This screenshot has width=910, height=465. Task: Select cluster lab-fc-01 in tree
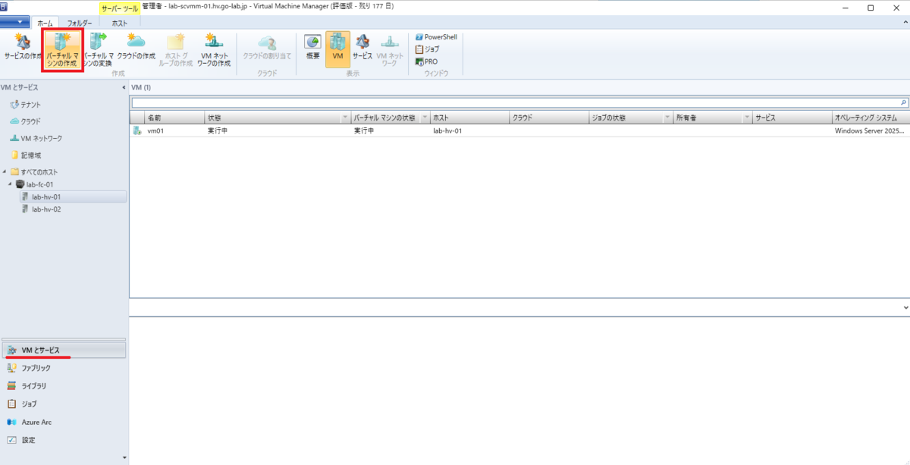tap(36, 184)
